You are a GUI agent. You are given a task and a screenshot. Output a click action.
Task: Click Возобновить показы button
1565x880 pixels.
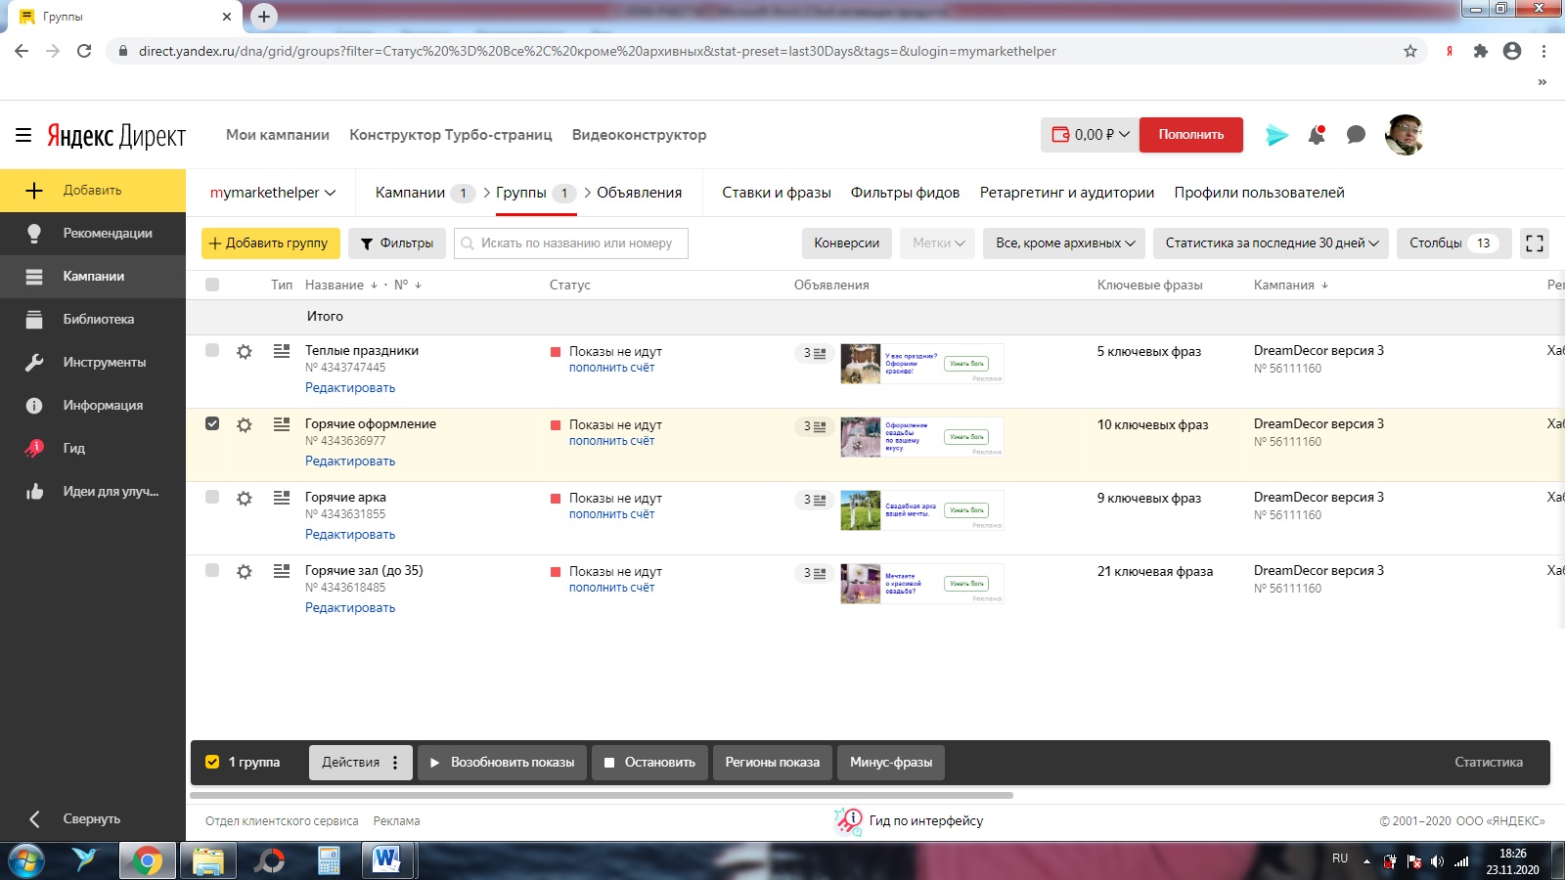(503, 763)
